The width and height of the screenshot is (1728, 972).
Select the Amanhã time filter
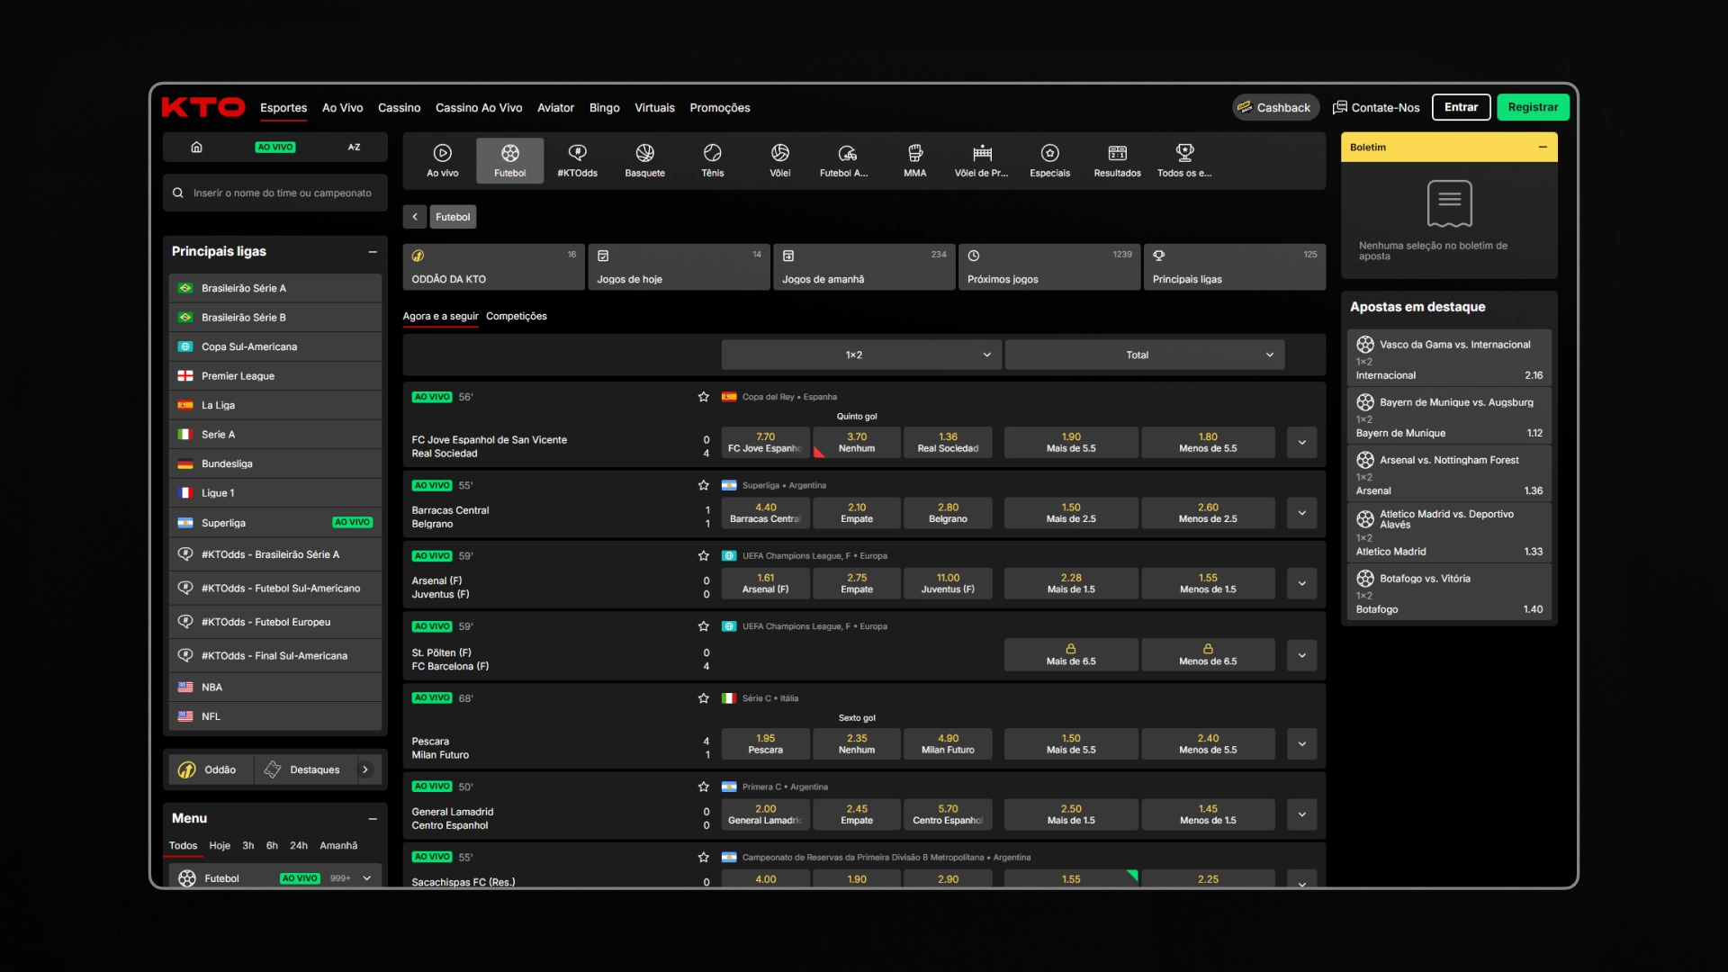338,846
